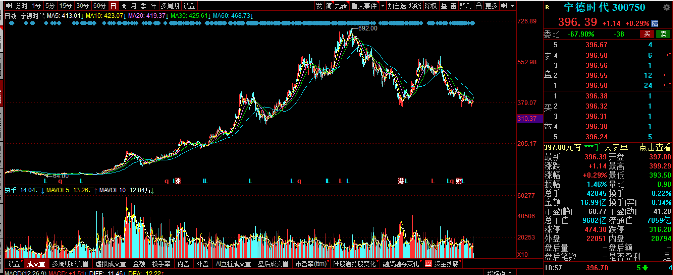This screenshot has height=275, width=673.
Task: Select the 外盘 tab
Action: (202, 264)
